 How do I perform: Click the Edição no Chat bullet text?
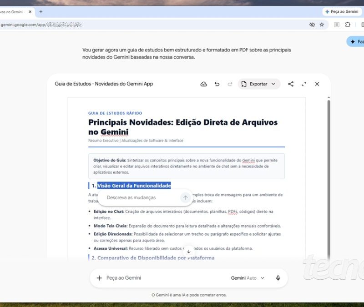183,215
